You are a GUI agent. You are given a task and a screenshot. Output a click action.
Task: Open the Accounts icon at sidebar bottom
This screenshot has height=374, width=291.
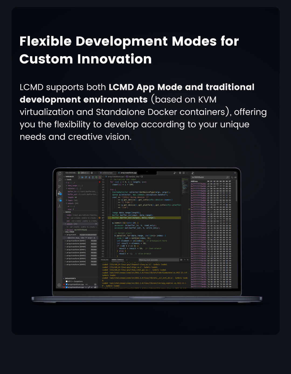click(x=59, y=285)
